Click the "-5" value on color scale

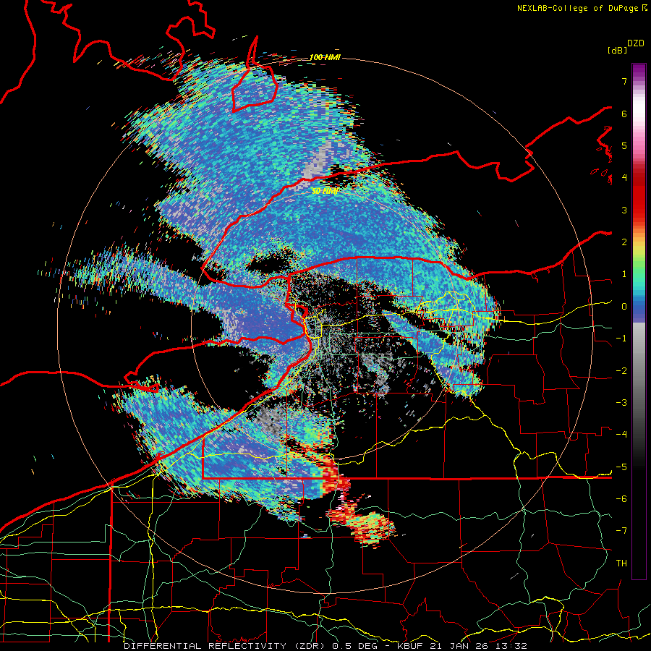(x=621, y=467)
